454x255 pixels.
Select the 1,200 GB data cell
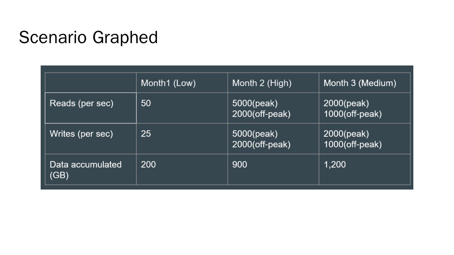(335, 165)
